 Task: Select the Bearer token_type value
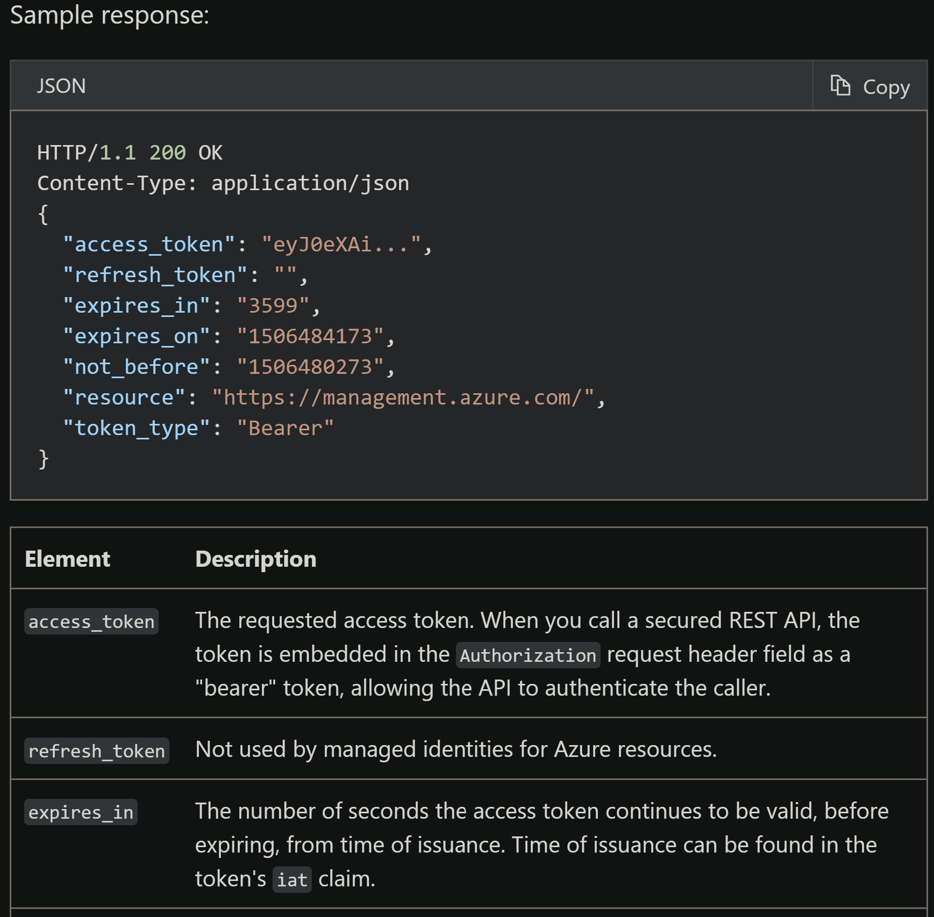pos(286,428)
